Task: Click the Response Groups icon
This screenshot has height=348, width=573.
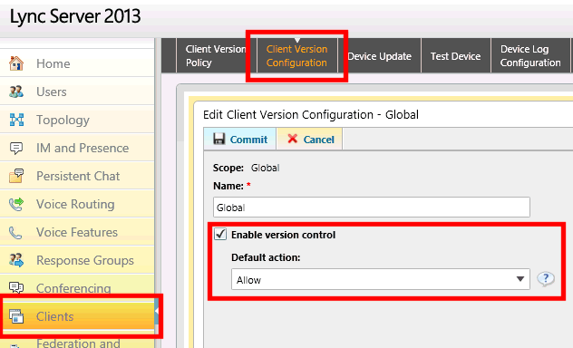Action: [16, 260]
